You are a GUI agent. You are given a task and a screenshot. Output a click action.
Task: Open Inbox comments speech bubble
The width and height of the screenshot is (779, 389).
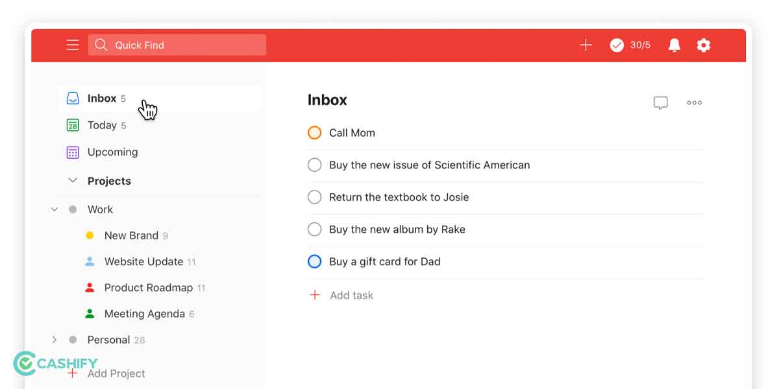click(x=660, y=102)
